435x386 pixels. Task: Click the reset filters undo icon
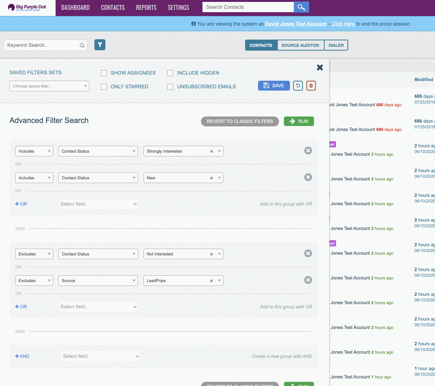pyautogui.click(x=298, y=86)
